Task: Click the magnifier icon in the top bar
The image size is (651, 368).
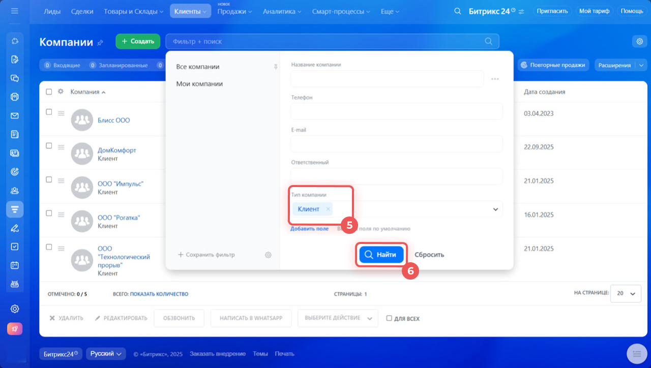Action: pos(458,11)
